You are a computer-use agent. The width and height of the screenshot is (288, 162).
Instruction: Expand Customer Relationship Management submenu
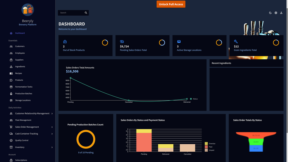(x=52, y=114)
